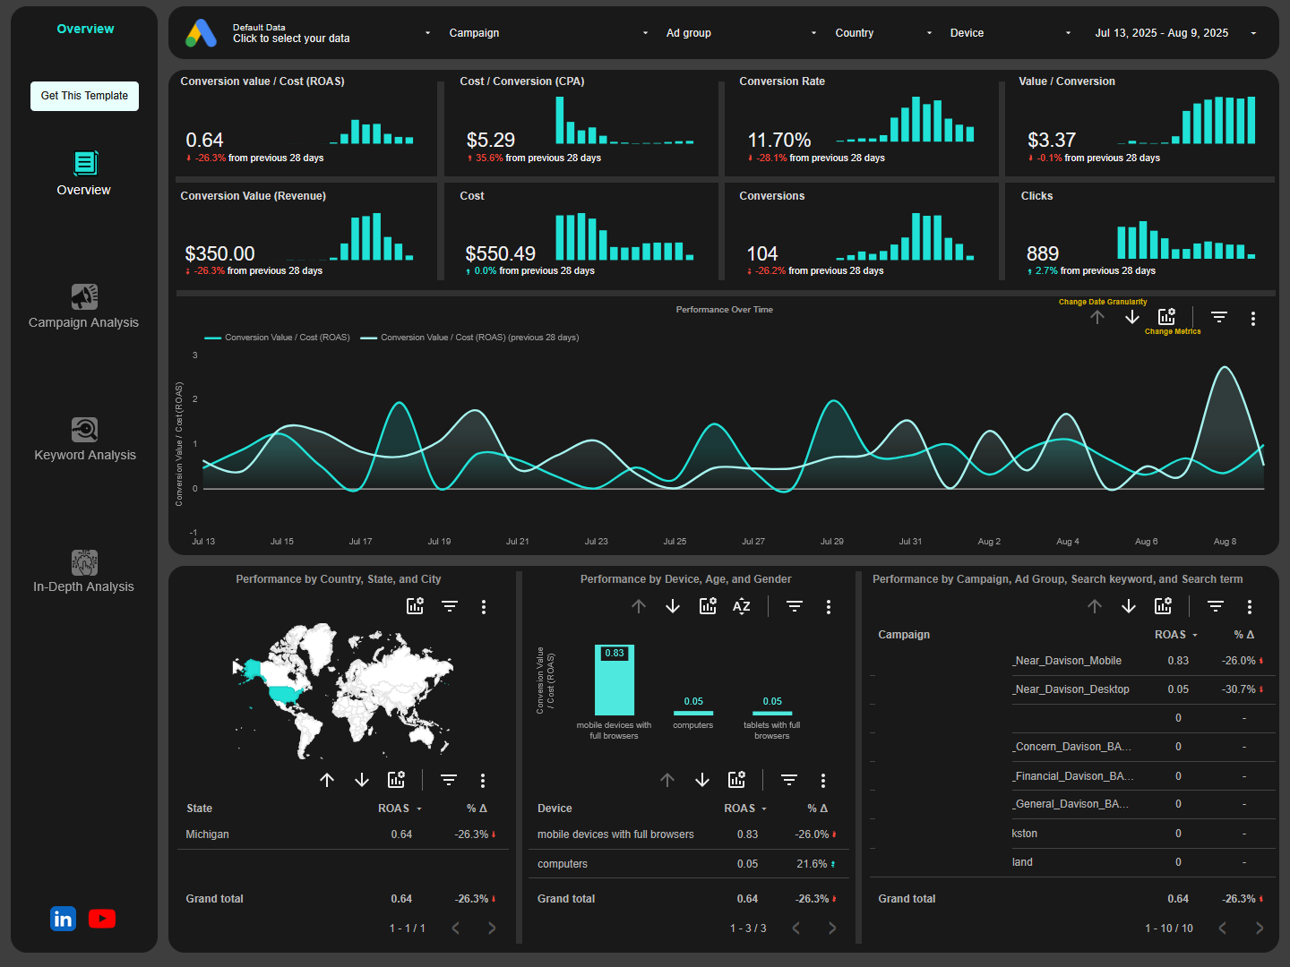Click the A-Z sort icon on the device bar chart

[741, 606]
